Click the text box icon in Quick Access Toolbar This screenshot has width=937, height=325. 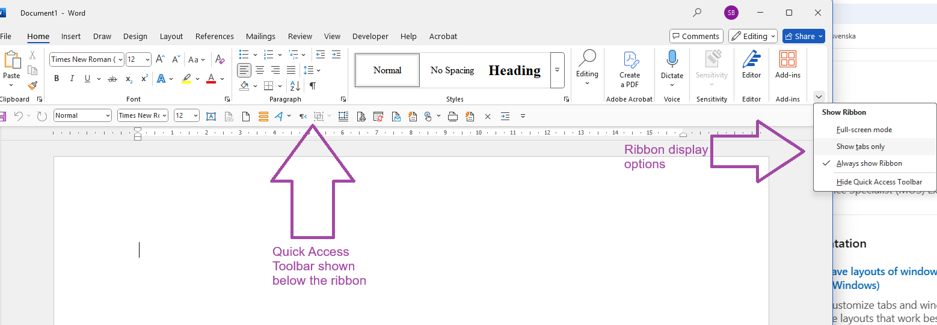211,116
